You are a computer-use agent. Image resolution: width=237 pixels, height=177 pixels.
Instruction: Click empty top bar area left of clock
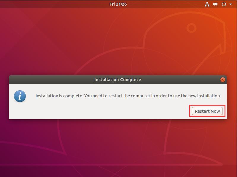53,4
